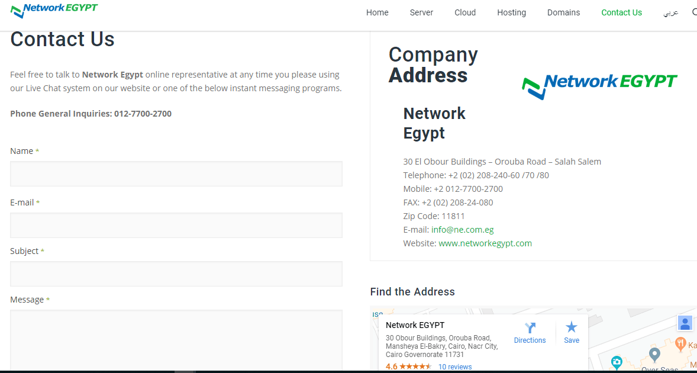The height and width of the screenshot is (373, 697).
Task: Switch language to Arabic (عربي)
Action: click(671, 12)
